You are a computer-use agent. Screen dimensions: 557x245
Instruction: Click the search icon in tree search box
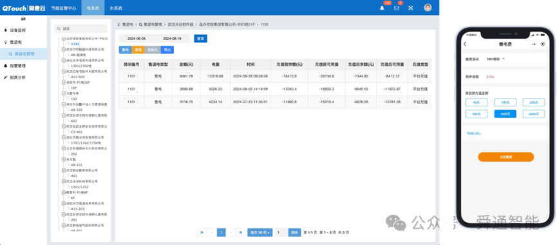point(60,29)
